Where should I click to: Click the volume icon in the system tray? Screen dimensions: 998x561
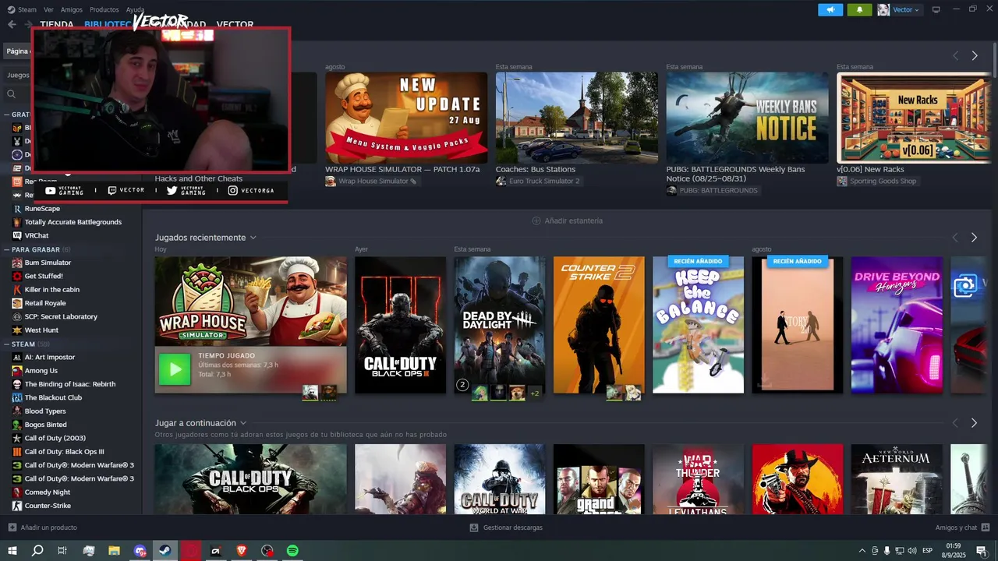(914, 551)
